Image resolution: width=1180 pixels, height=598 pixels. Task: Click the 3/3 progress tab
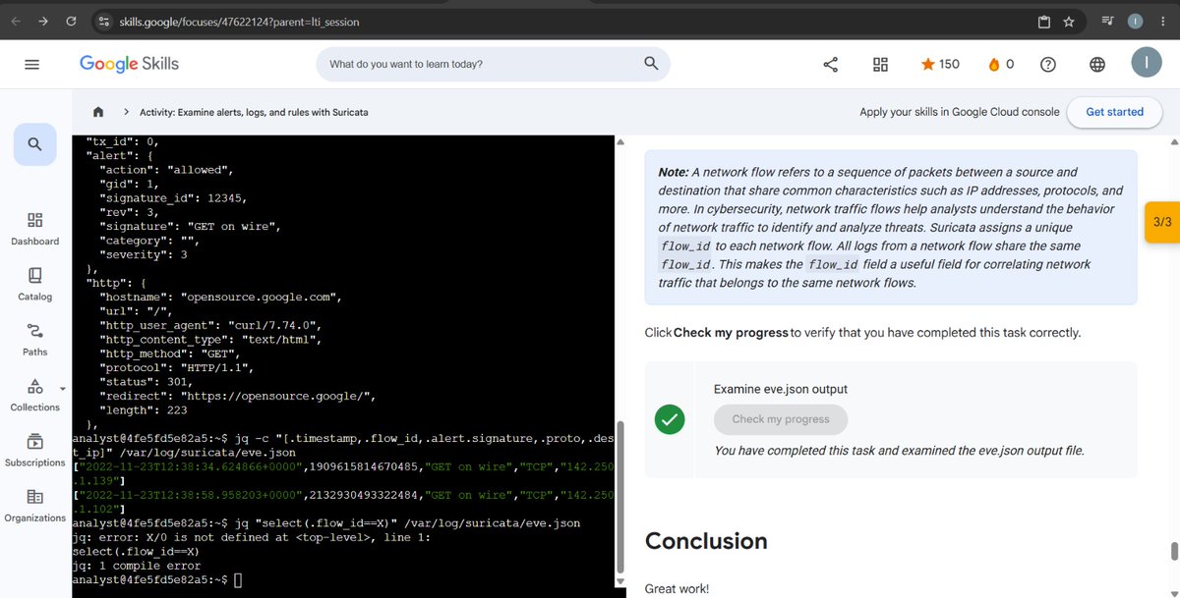[x=1162, y=222]
